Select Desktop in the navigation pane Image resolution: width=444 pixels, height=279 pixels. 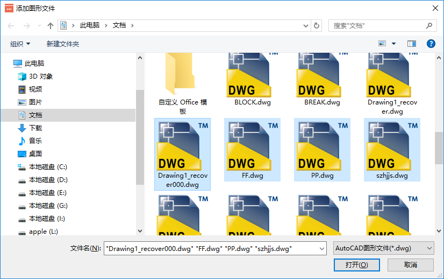click(x=35, y=154)
